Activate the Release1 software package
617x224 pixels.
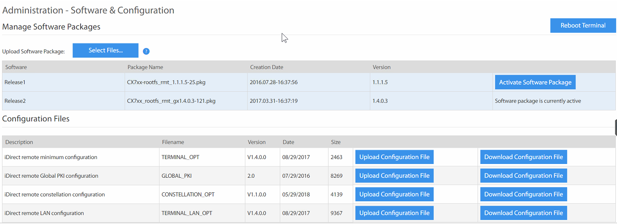pyautogui.click(x=535, y=82)
